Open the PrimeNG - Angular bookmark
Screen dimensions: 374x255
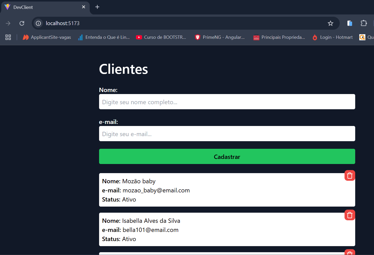click(x=220, y=37)
